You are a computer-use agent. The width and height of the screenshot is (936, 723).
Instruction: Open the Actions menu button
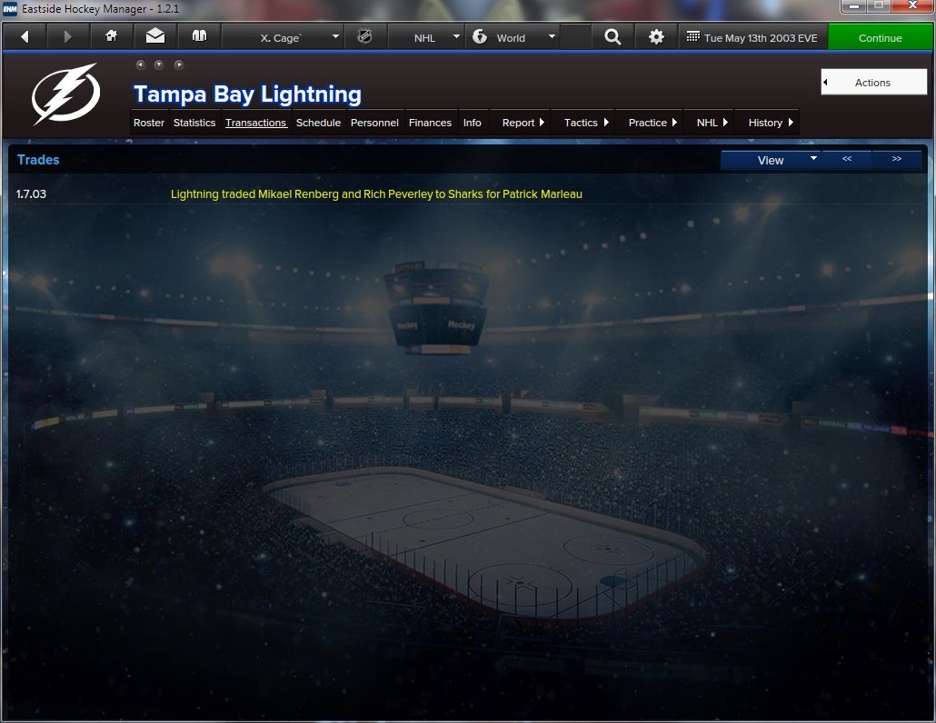874,83
